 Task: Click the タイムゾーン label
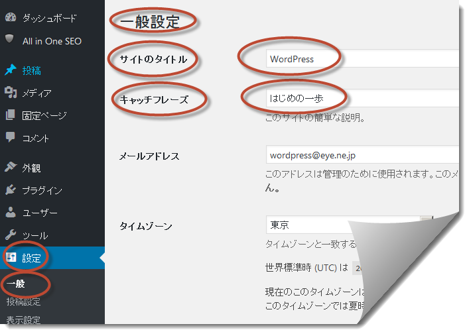146,226
